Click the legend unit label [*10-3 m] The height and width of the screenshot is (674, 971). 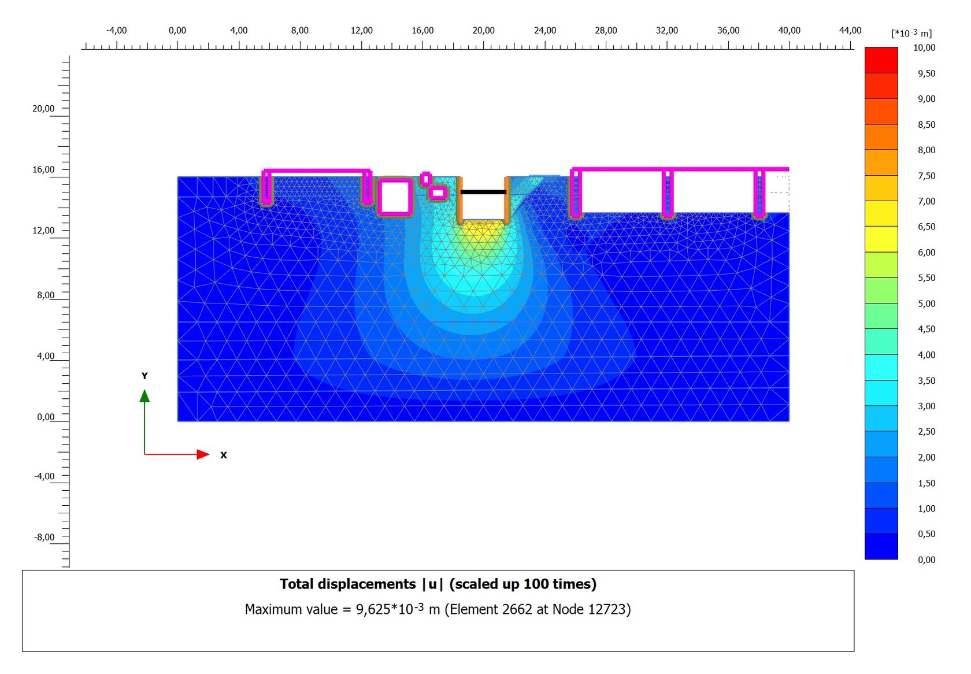coord(911,33)
